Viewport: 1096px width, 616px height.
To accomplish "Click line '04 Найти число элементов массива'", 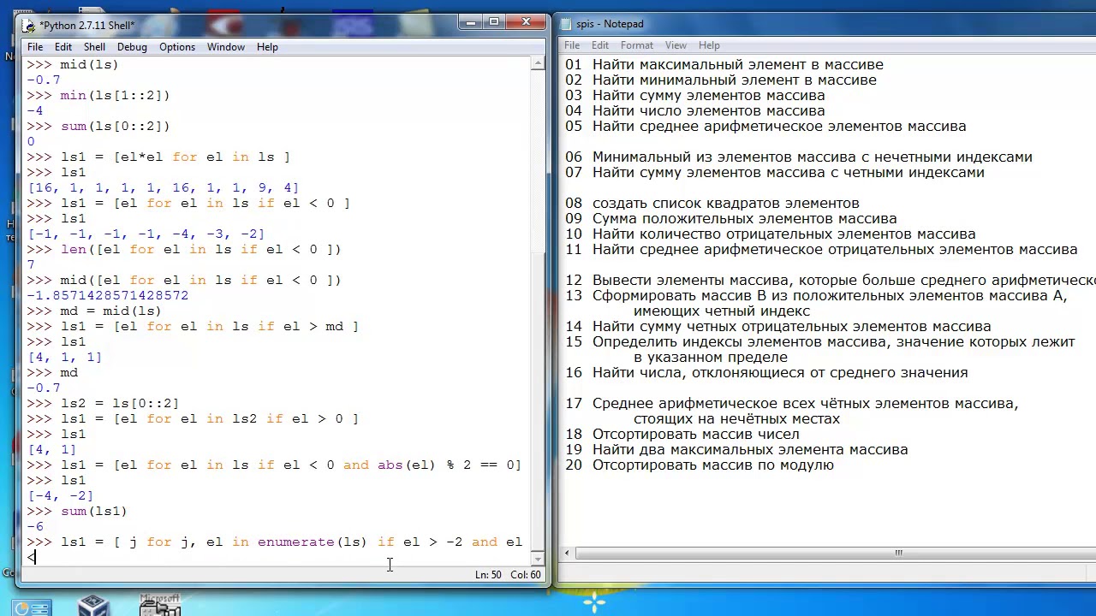I will tap(694, 110).
